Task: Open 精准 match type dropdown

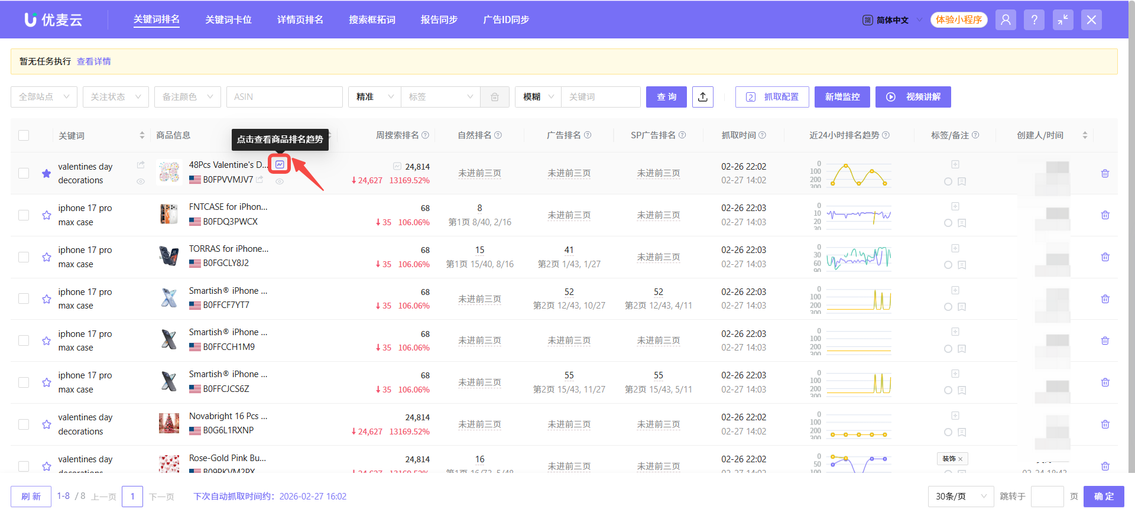Action: (x=375, y=97)
